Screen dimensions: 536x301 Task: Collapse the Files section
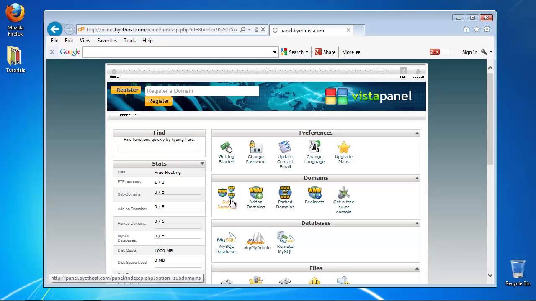click(417, 268)
